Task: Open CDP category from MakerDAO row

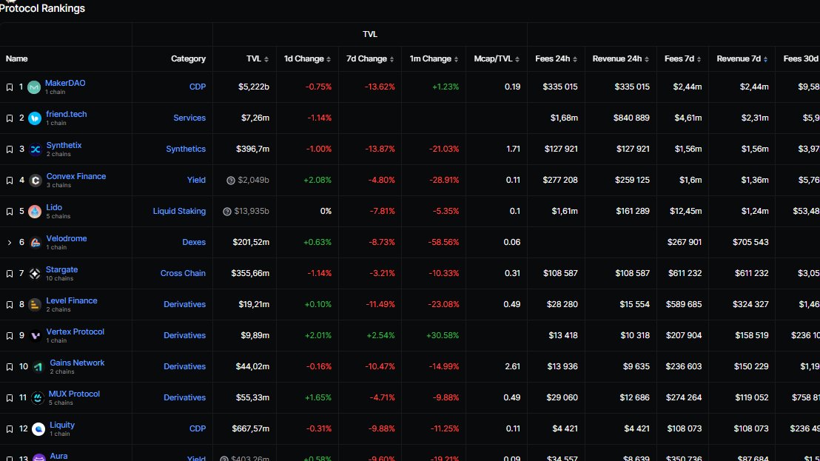Action: [197, 87]
